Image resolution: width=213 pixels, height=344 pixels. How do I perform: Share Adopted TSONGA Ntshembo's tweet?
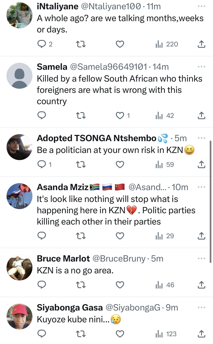coord(201,164)
